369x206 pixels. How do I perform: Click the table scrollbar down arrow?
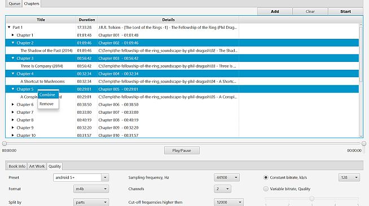coord(361,136)
